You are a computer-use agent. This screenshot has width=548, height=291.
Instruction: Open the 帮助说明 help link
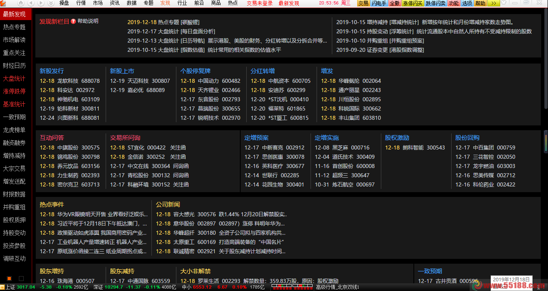click(x=88, y=21)
